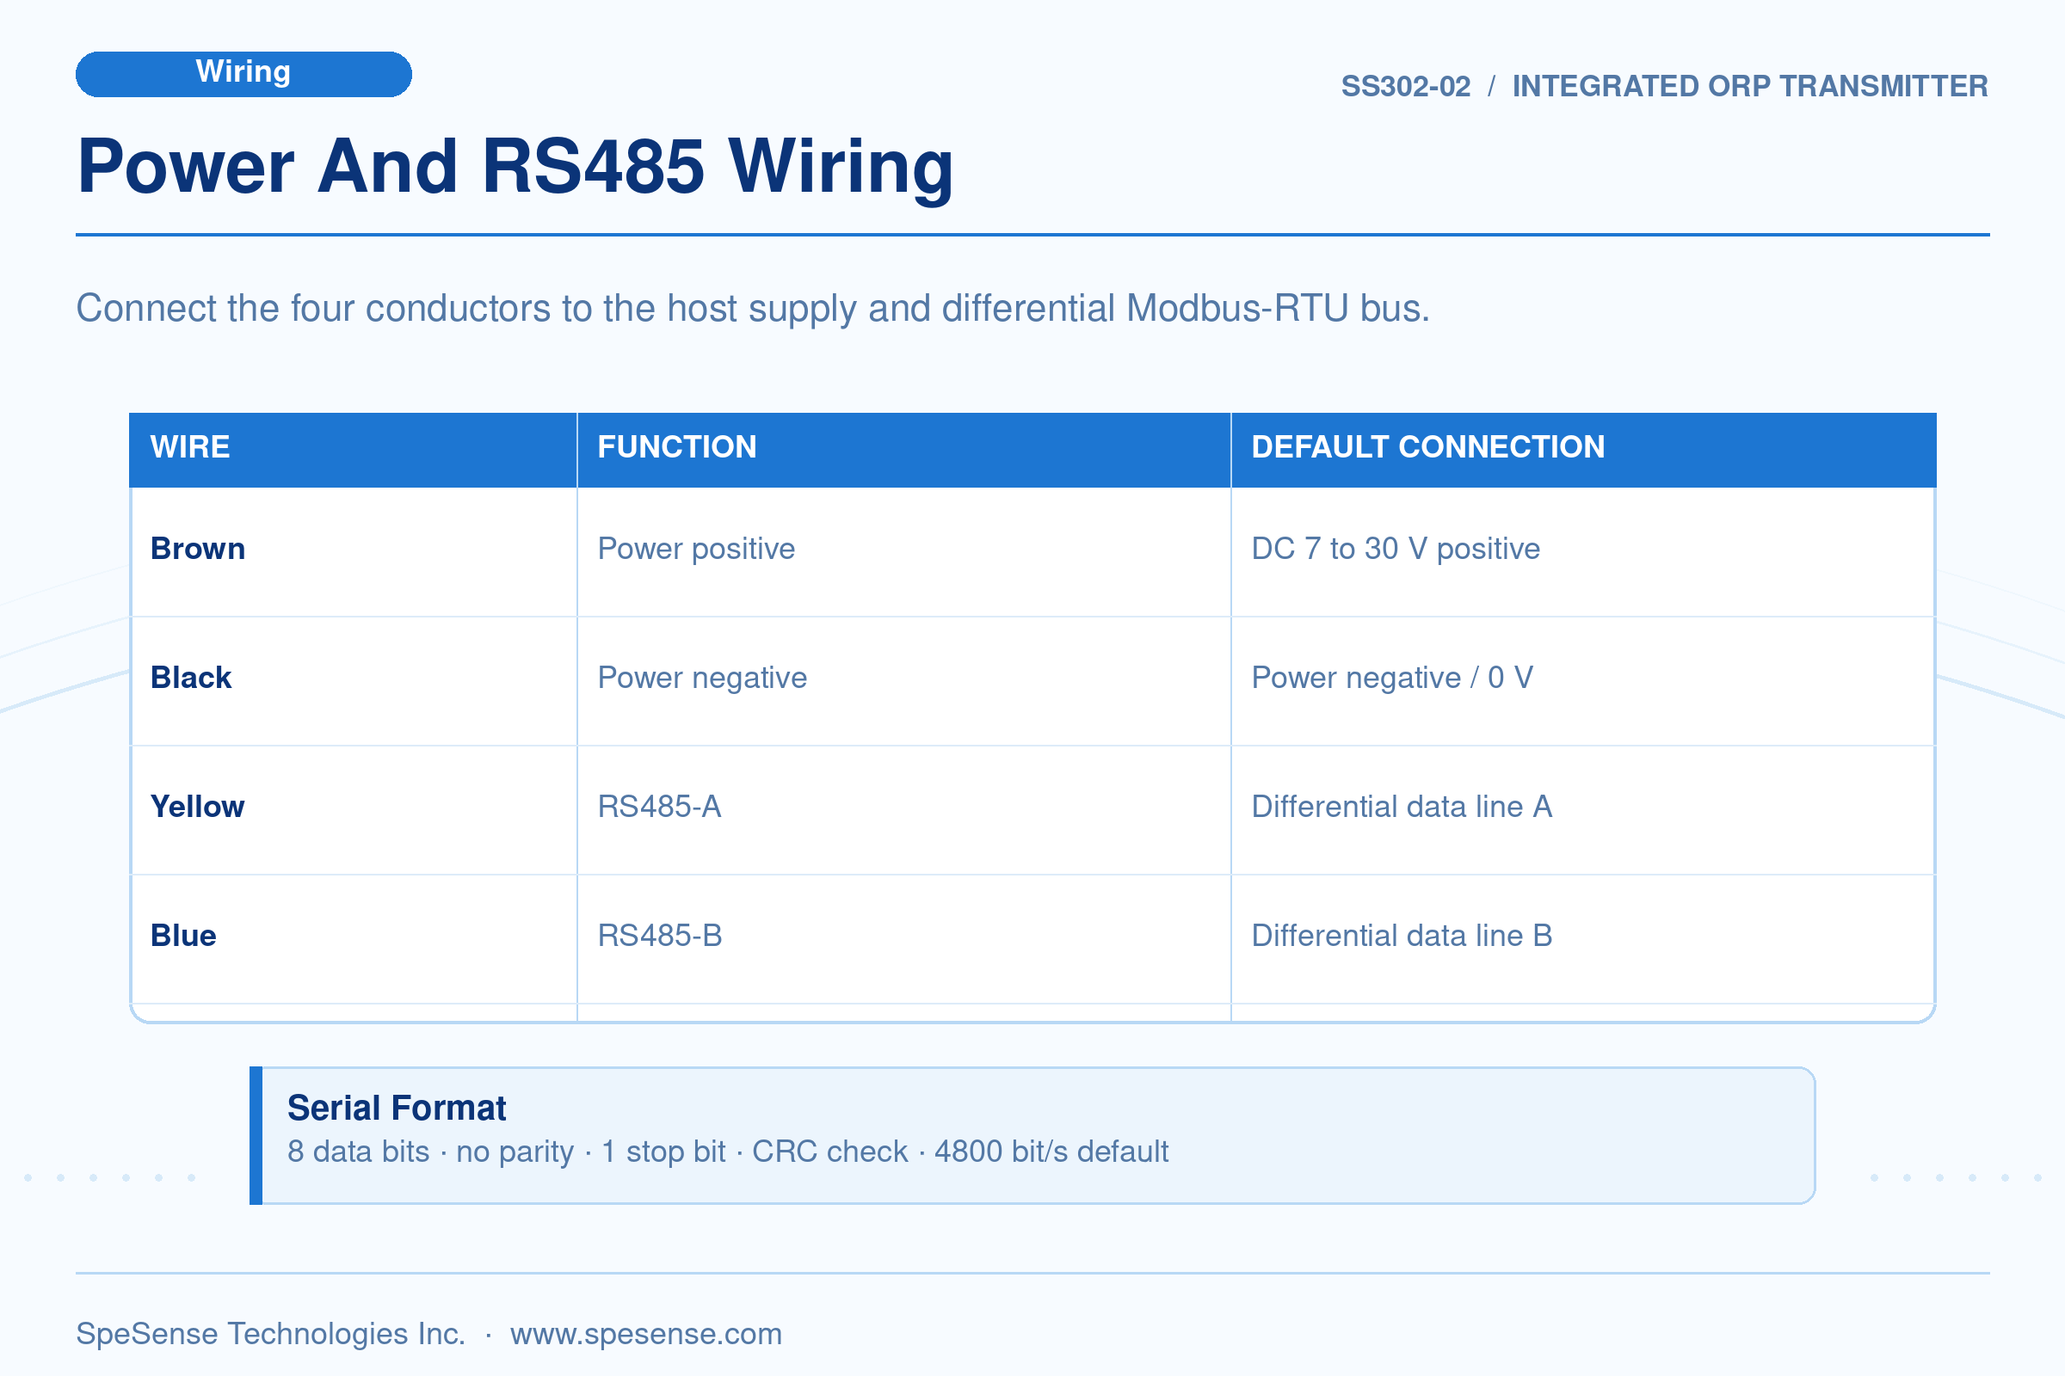Click the Serial Format heading
The image size is (2065, 1376).
pyautogui.click(x=397, y=1108)
